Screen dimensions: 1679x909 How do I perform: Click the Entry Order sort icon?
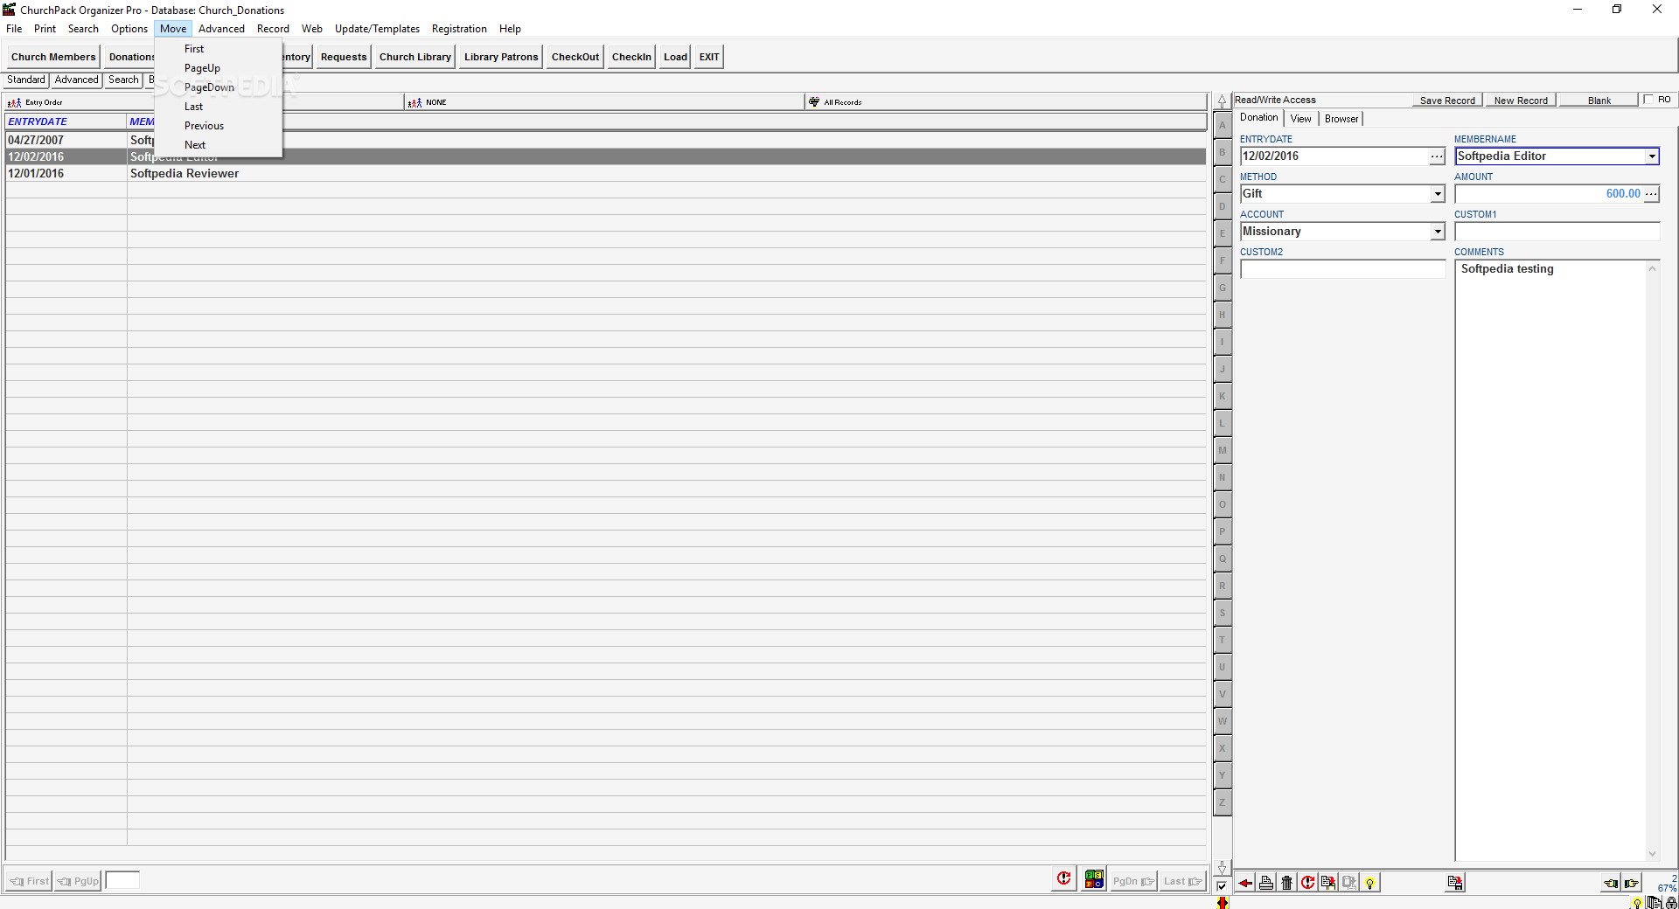click(14, 102)
